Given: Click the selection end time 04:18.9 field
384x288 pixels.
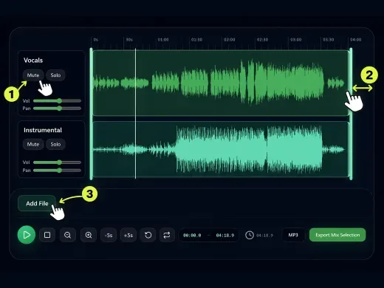Looking at the screenshot, I should tap(225, 236).
